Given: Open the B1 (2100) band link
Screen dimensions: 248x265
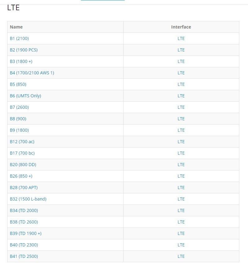Looking at the screenshot, I should tap(19, 38).
